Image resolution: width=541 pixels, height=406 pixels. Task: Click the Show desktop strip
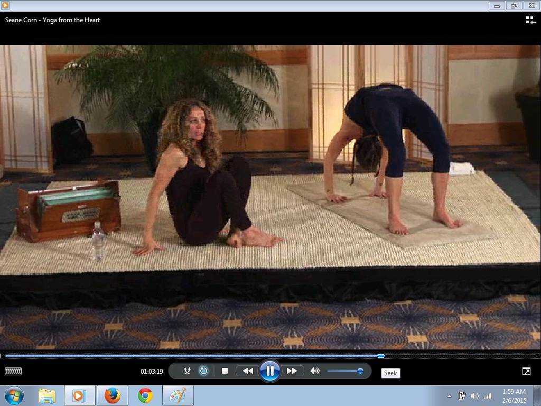(537, 395)
